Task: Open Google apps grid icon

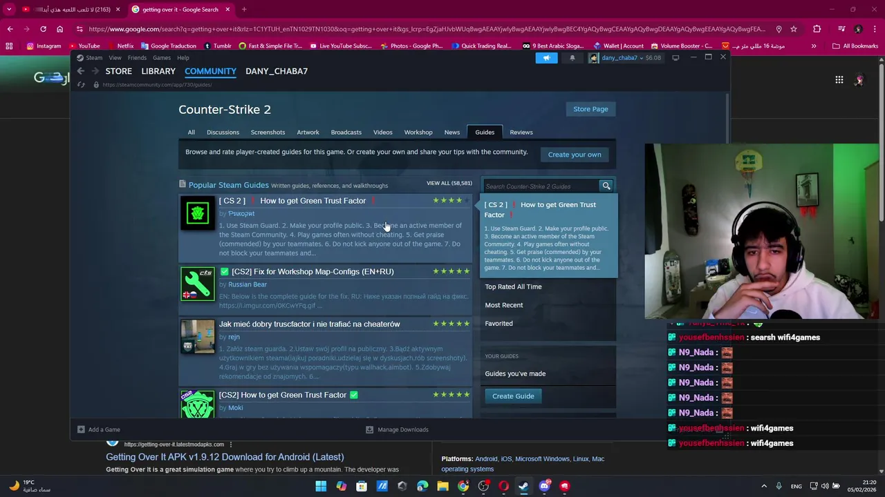Action: [839, 80]
